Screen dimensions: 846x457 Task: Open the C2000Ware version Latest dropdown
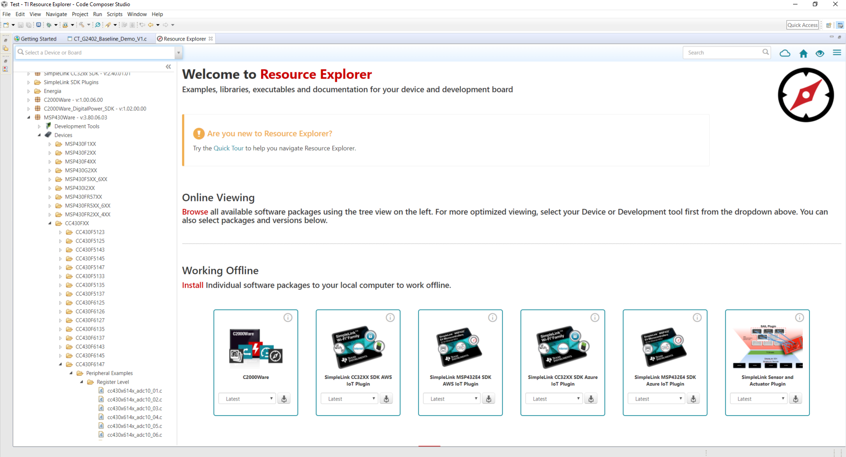click(x=247, y=399)
